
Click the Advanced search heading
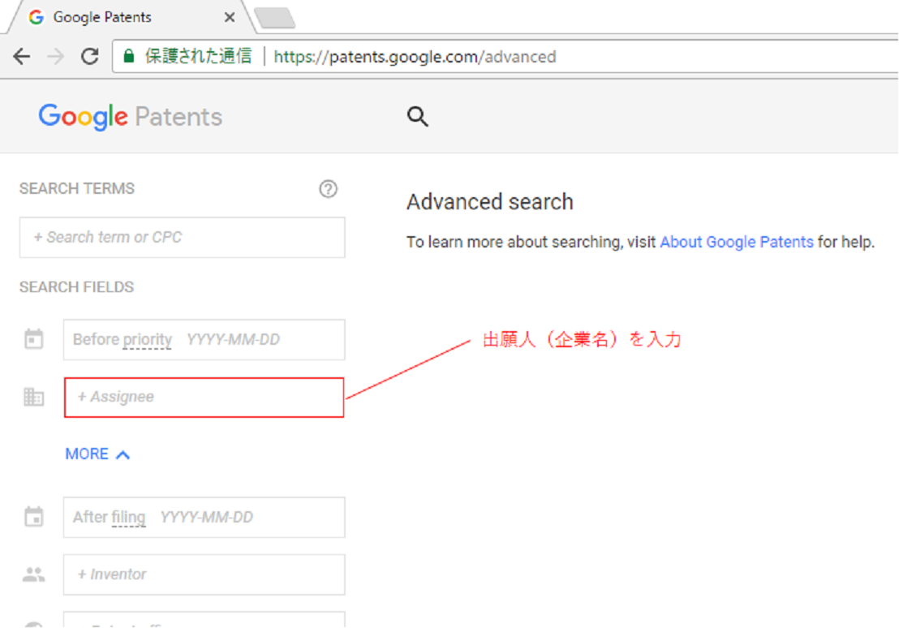489,202
